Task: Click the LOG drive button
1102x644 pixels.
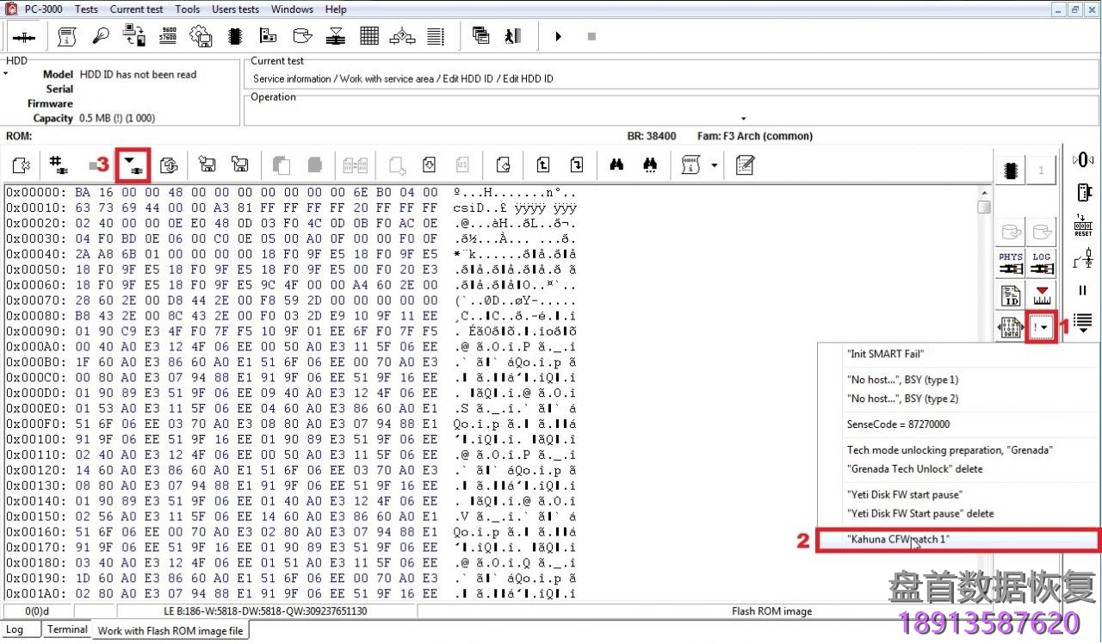Action: (x=1042, y=263)
